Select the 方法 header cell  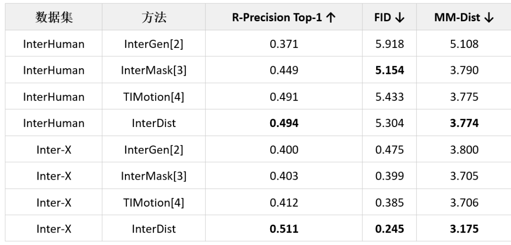click(154, 17)
